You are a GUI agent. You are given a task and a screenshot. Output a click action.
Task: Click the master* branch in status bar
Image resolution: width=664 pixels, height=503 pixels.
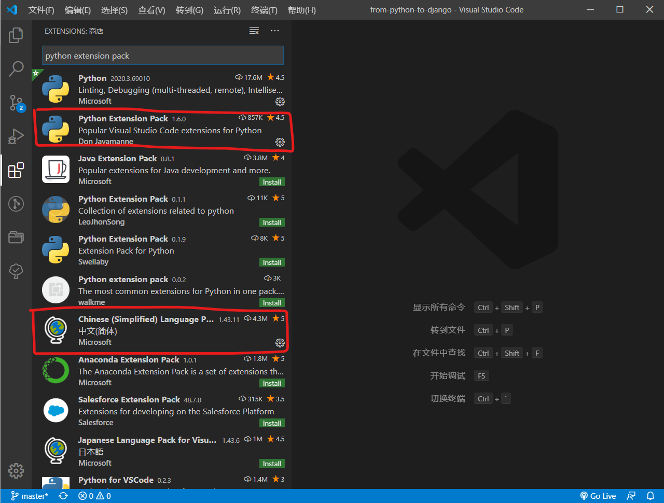(30, 496)
